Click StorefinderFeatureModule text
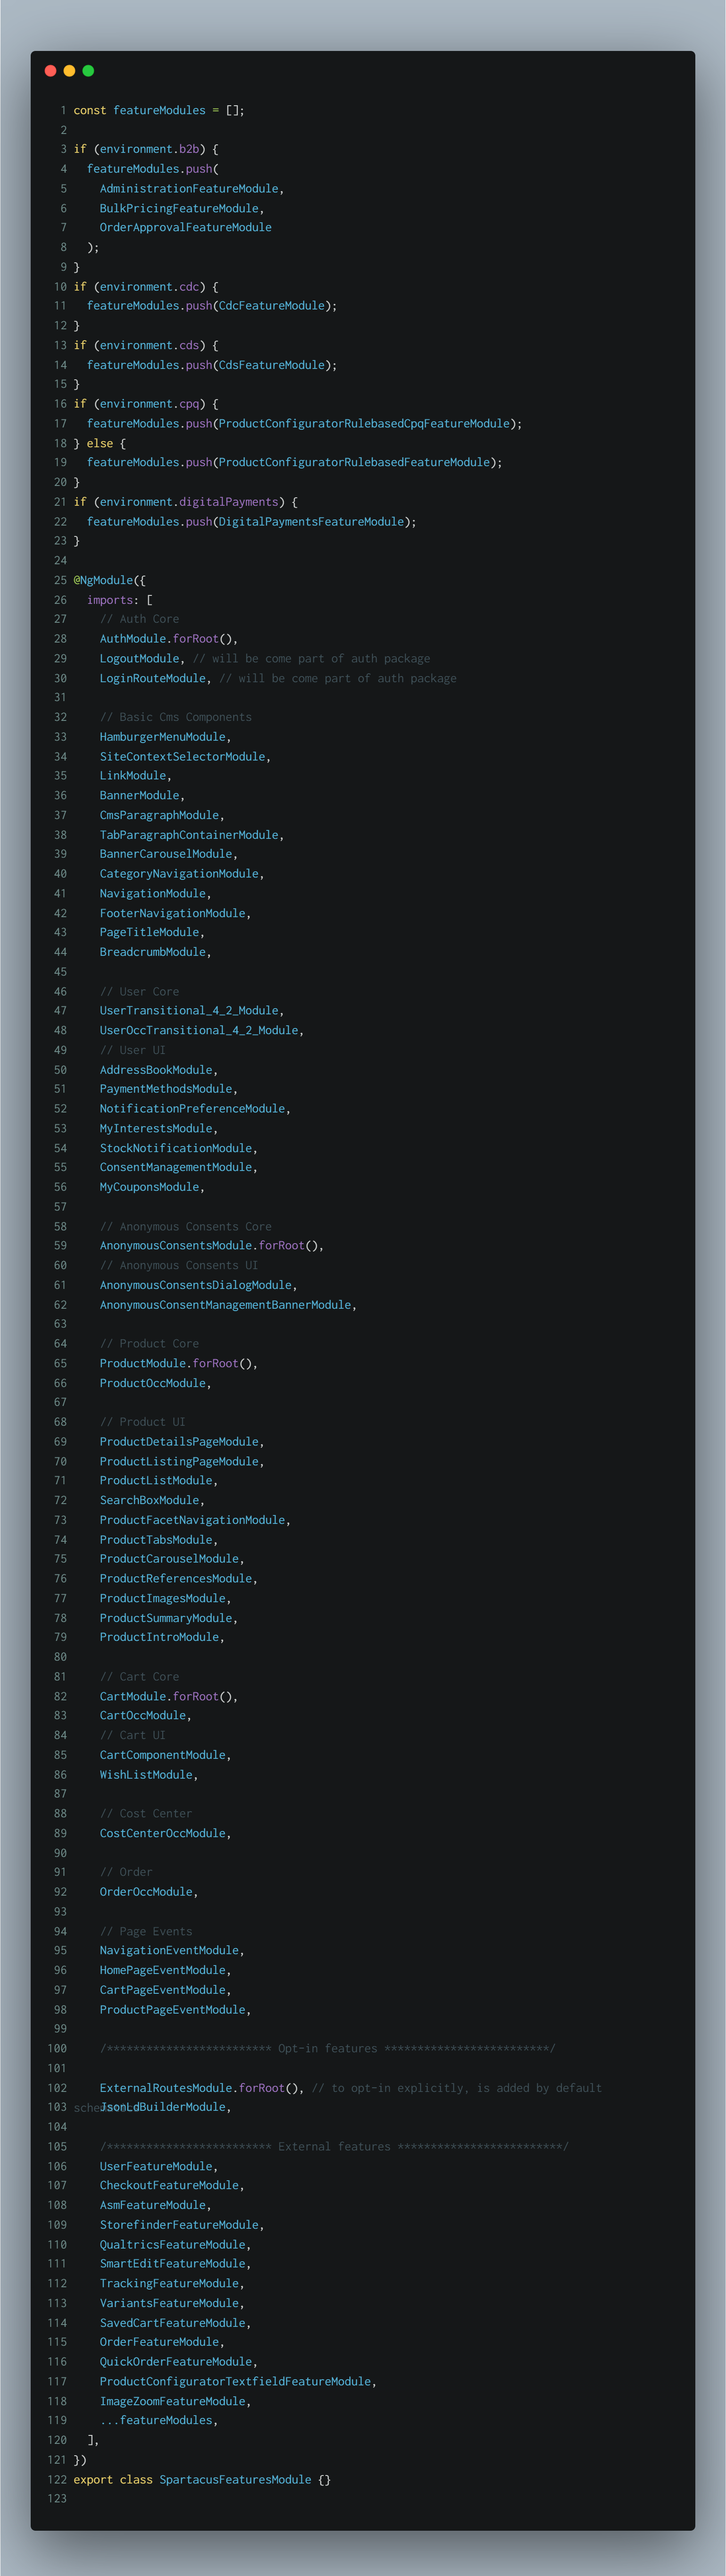Viewport: 726px width, 2576px height. pyautogui.click(x=179, y=2225)
